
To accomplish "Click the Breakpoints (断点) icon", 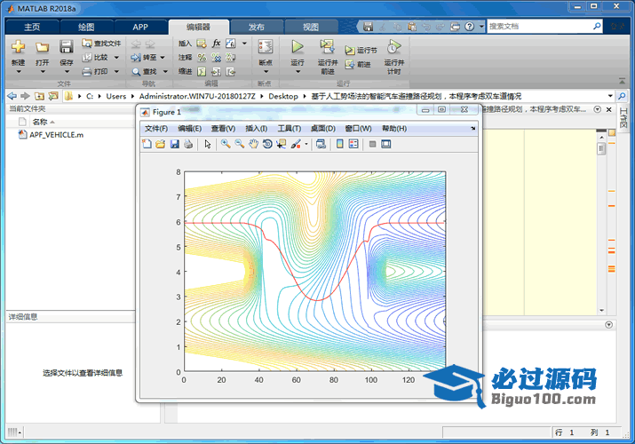I will pos(266,47).
